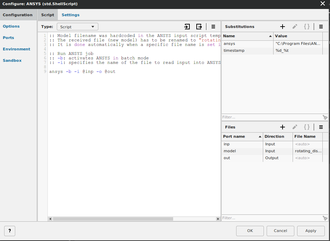The height and width of the screenshot is (241, 330).
Task: Sort substitutions by Name column
Action: 247,36
